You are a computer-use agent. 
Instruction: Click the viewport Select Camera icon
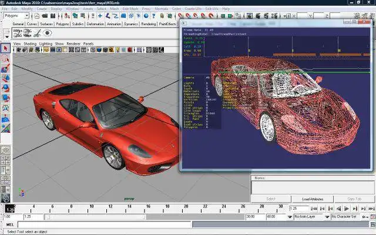(18, 50)
